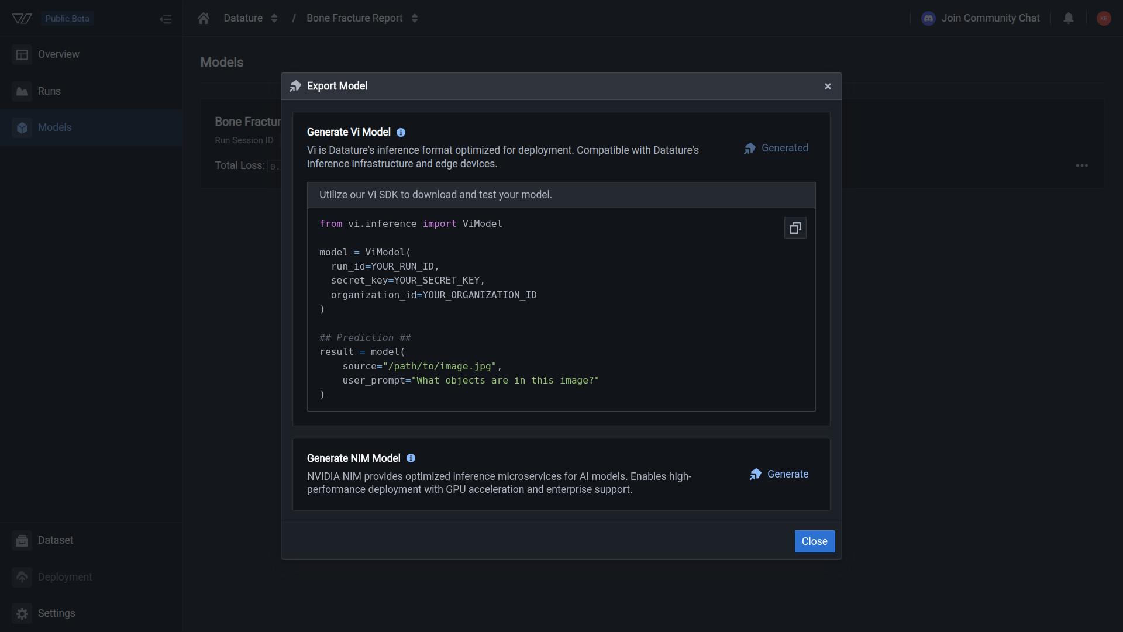Open Deployment in sidebar
Viewport: 1123px width, 632px height.
tap(91, 577)
